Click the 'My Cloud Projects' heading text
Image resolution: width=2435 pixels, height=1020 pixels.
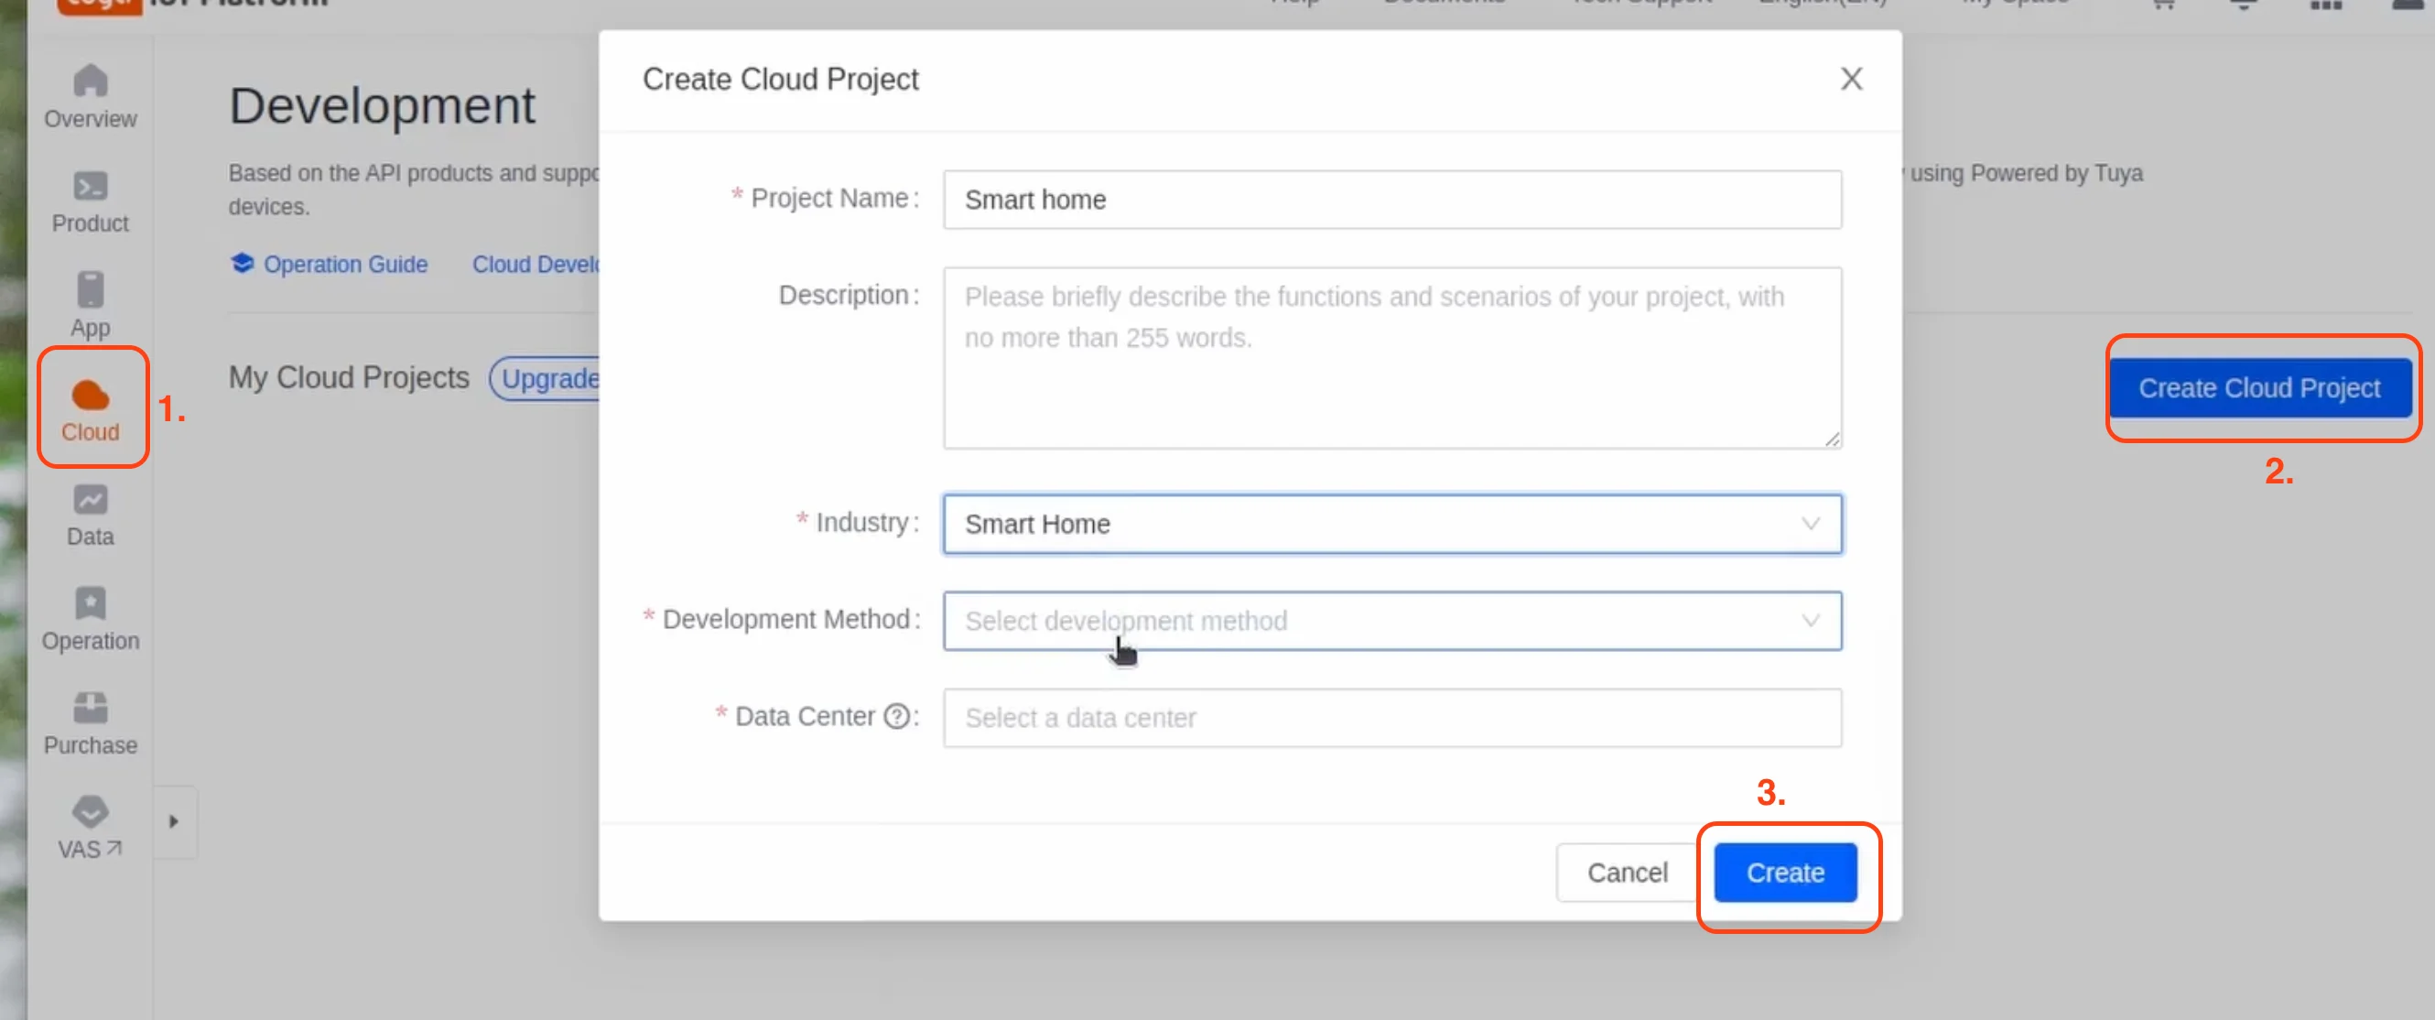pyautogui.click(x=349, y=377)
